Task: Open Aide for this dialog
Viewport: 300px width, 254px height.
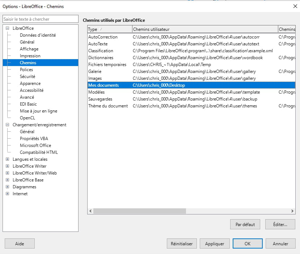Action: point(20,244)
